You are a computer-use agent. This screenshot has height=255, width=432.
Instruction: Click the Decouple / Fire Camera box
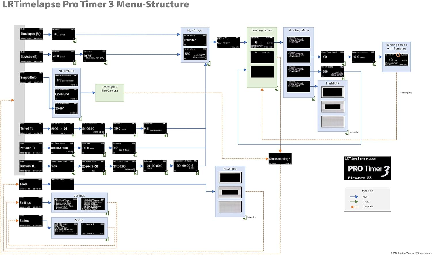[x=110, y=93]
